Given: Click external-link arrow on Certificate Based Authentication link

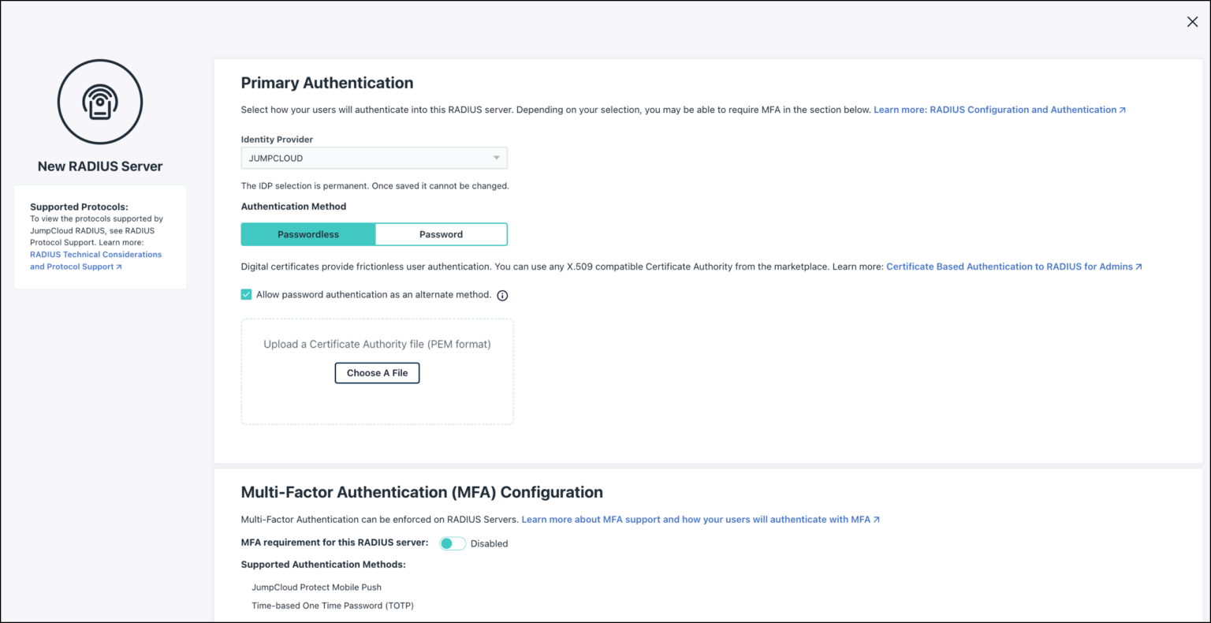Looking at the screenshot, I should (1138, 267).
